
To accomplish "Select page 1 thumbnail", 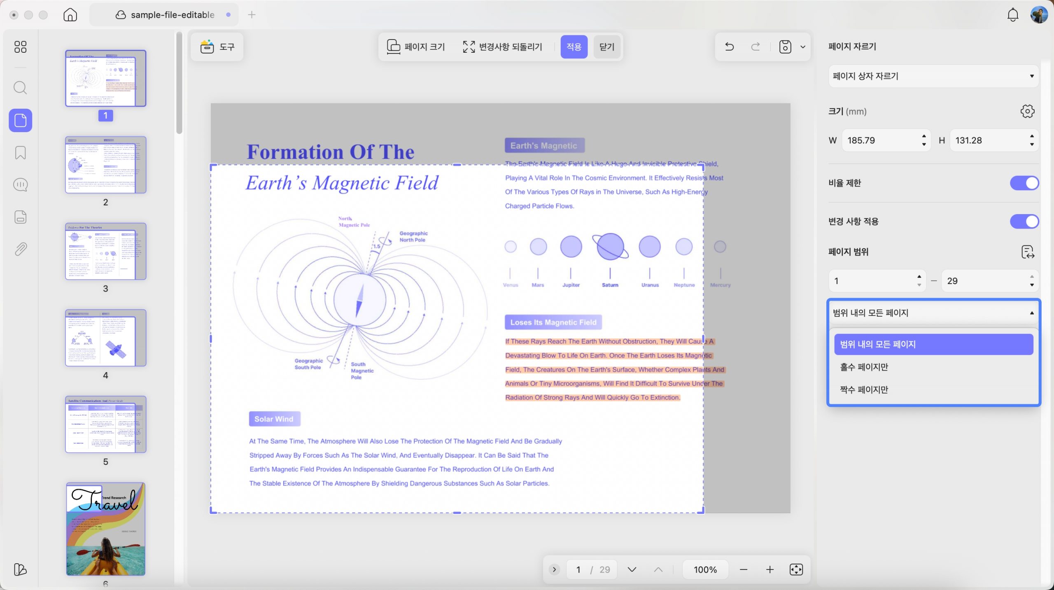I will click(x=105, y=78).
